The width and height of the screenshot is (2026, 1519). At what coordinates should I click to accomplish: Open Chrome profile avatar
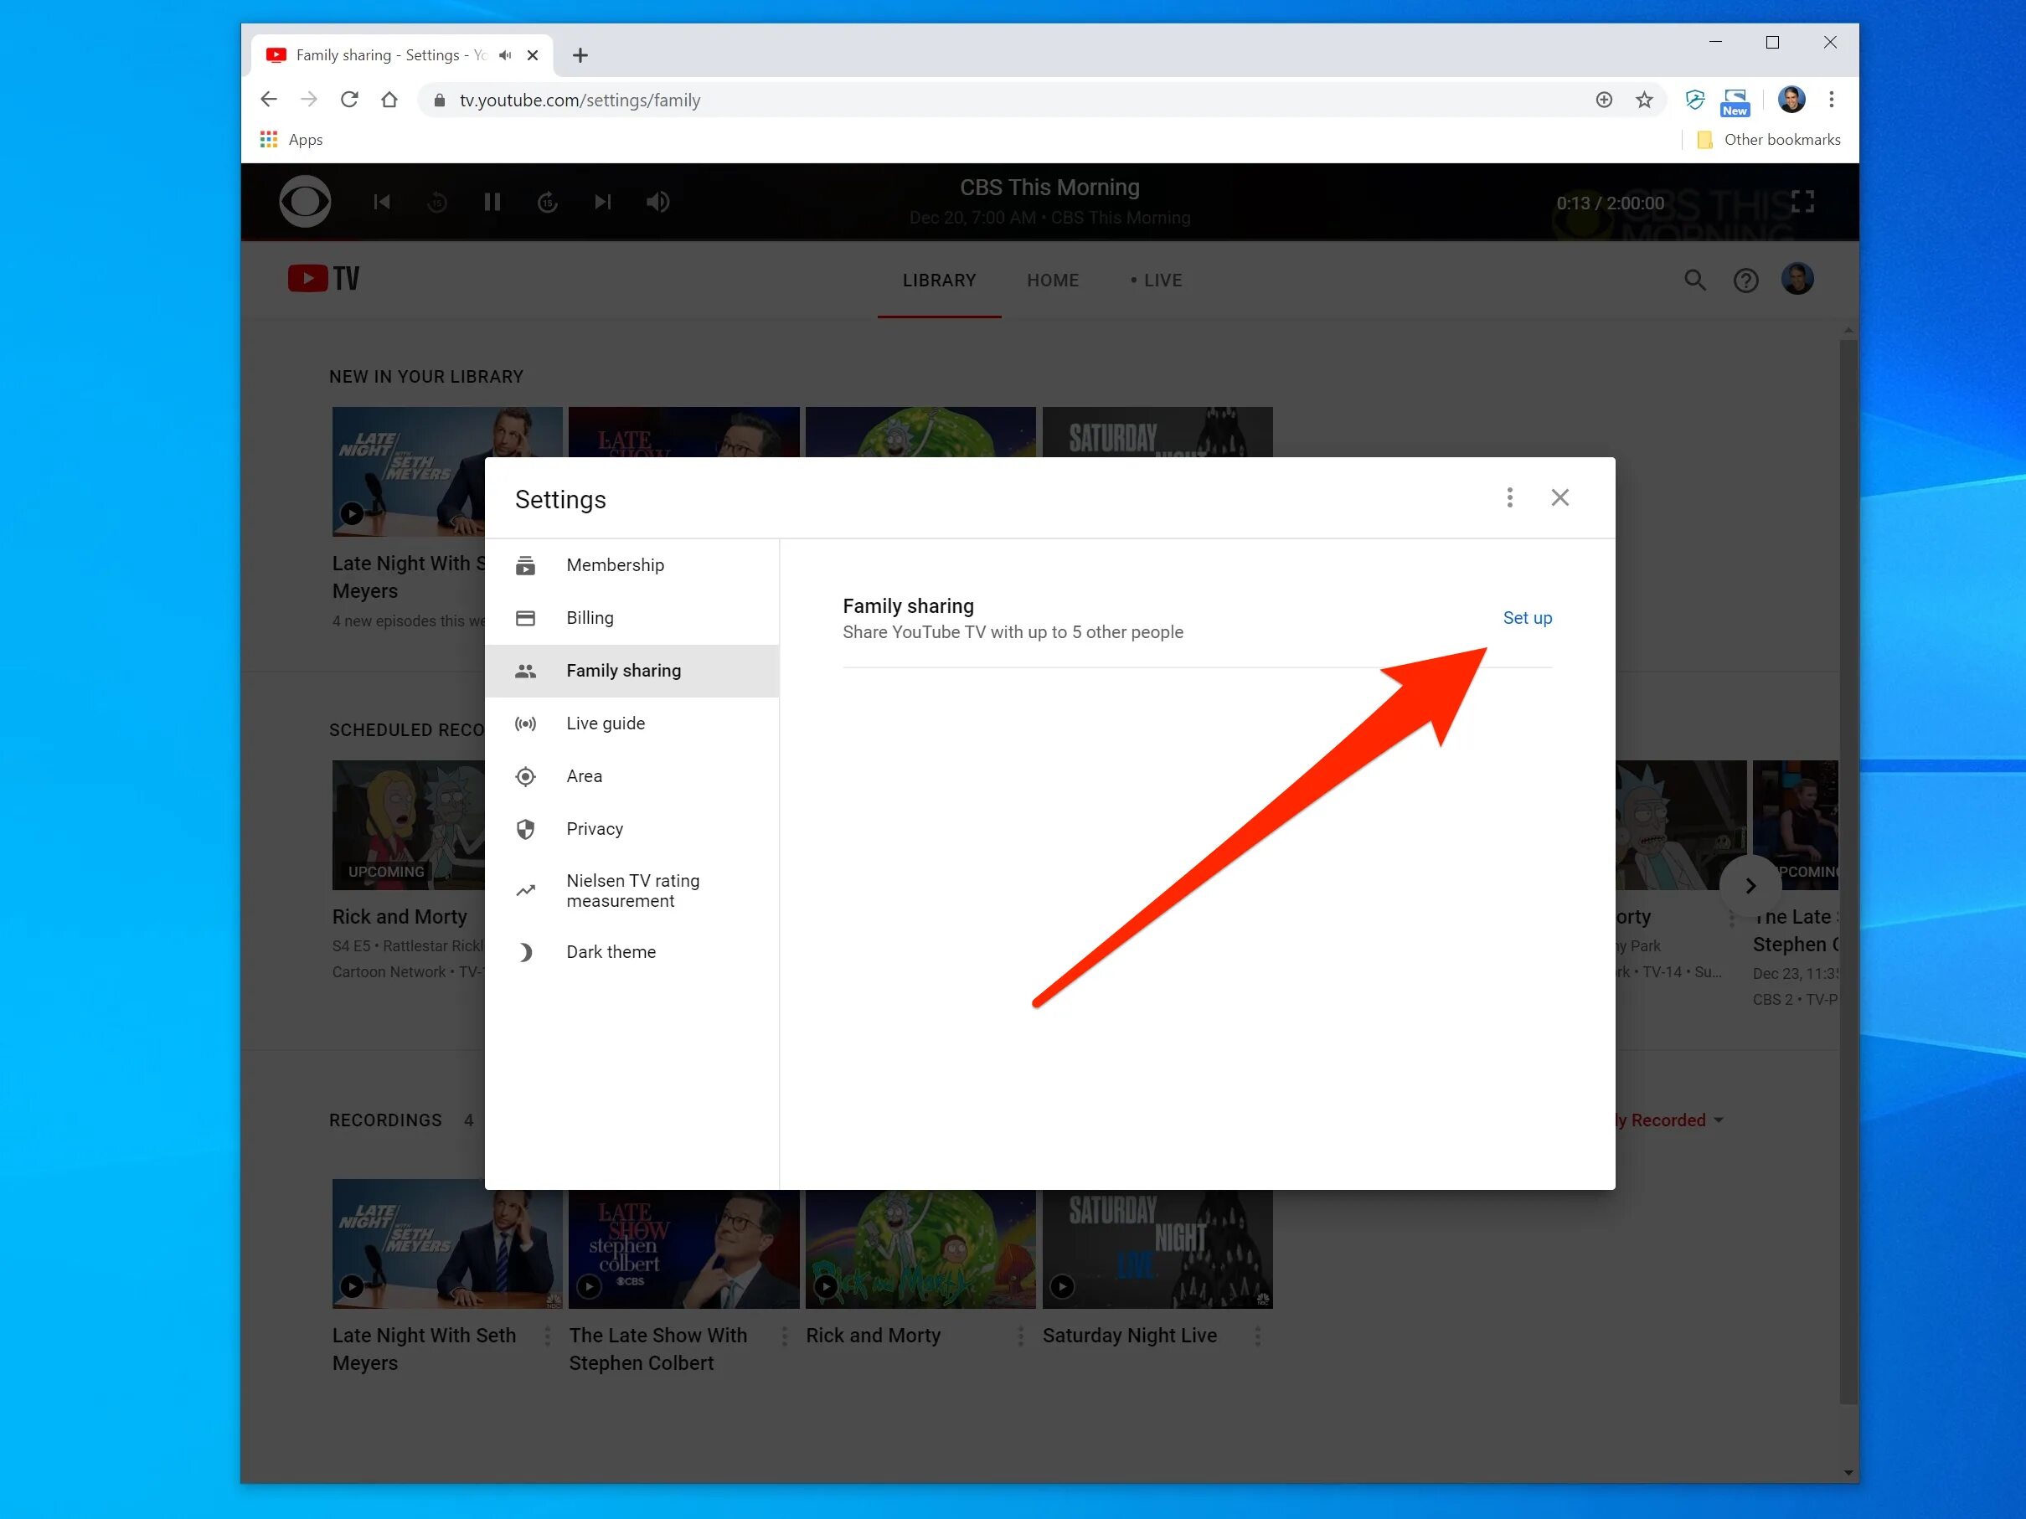pyautogui.click(x=1791, y=99)
